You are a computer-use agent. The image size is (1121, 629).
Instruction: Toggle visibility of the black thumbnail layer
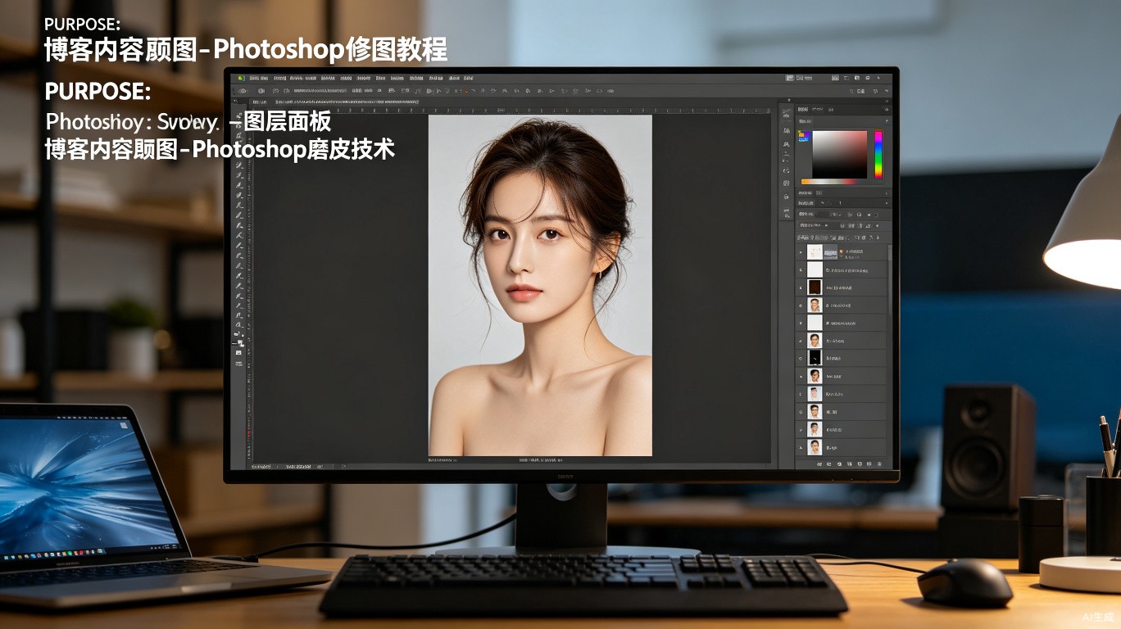[x=801, y=358]
